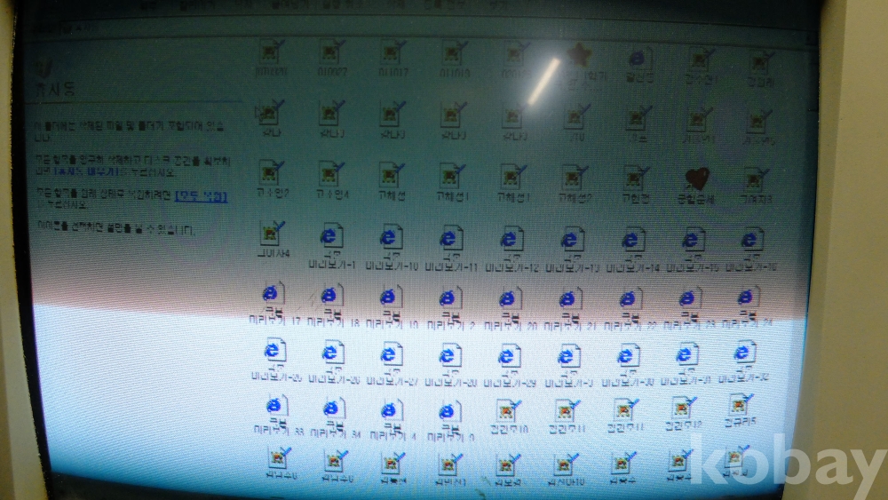Select the 고혜선 image file
This screenshot has width=888, height=500.
tap(391, 175)
